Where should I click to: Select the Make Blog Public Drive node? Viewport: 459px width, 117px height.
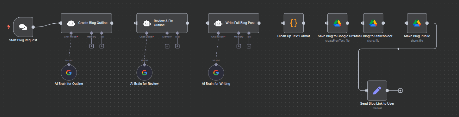tap(417, 23)
